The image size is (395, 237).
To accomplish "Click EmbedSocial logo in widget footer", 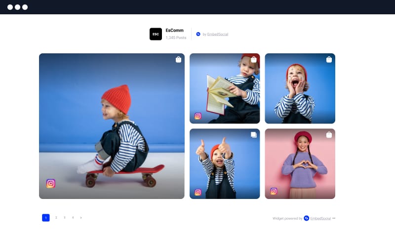I will tap(306, 218).
